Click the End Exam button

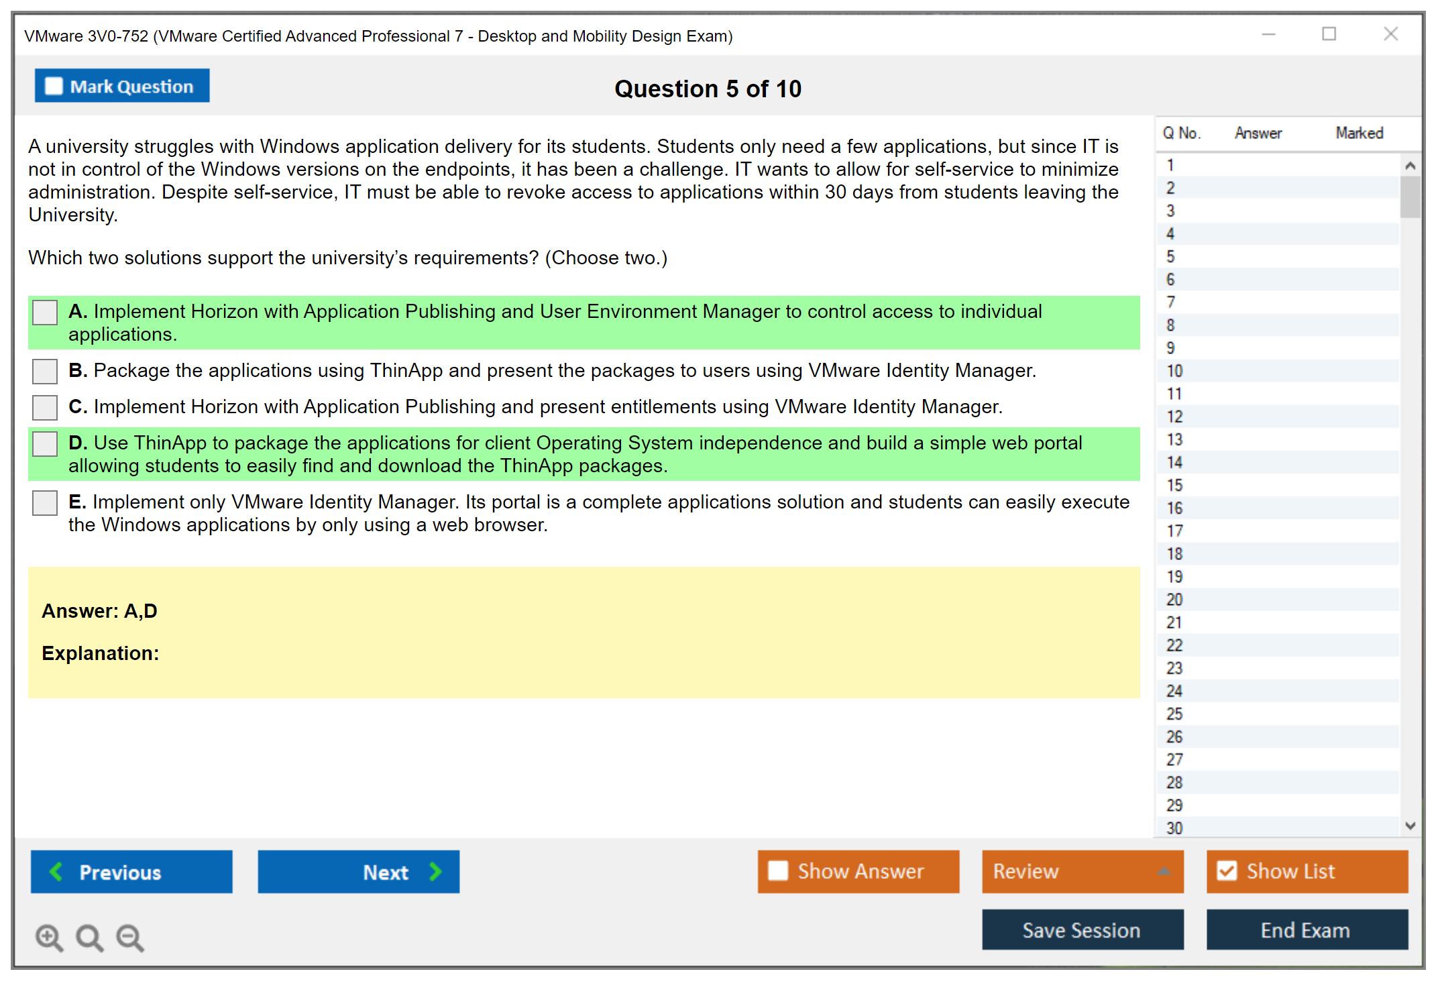[1306, 930]
